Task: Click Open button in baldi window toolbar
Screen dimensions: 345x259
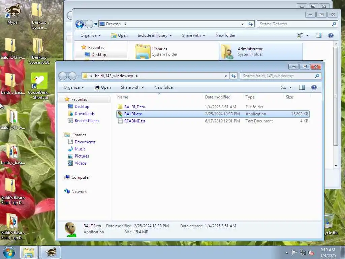Action: tap(103, 87)
